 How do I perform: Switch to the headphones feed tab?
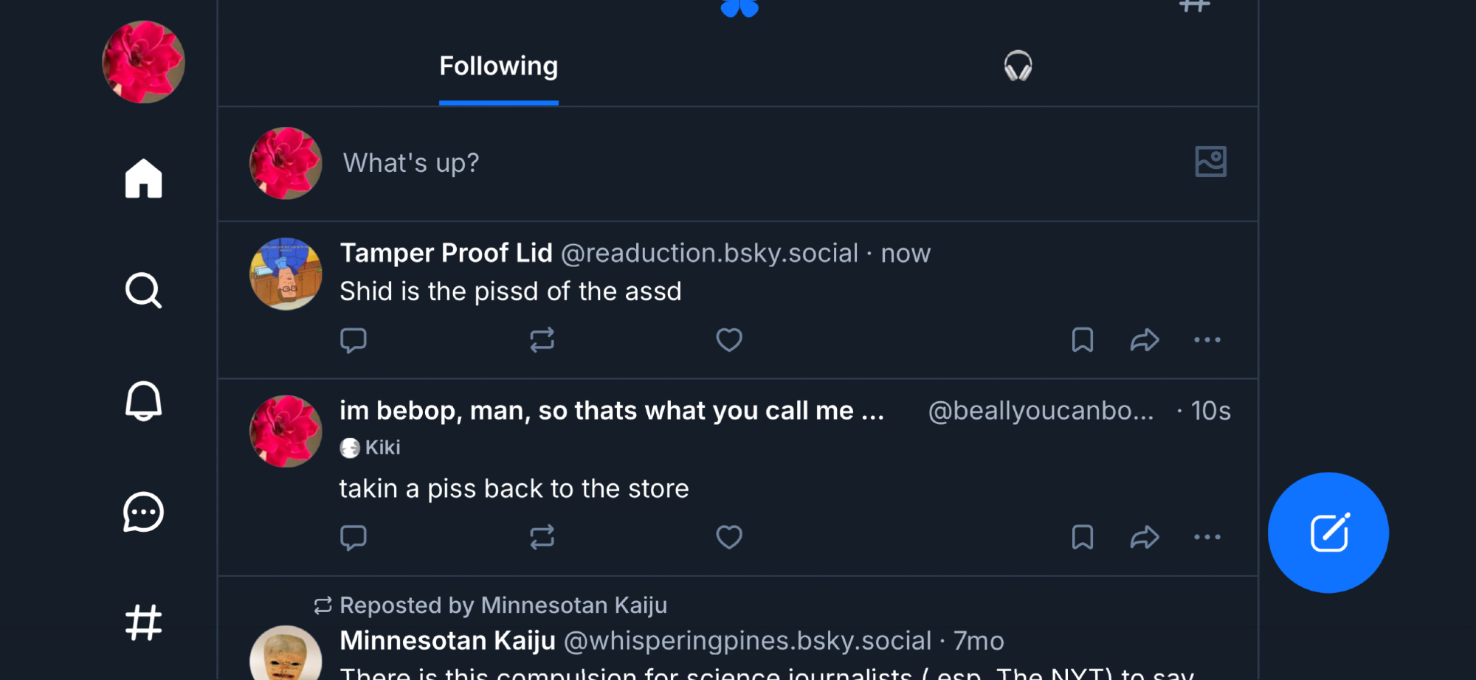coord(1018,66)
